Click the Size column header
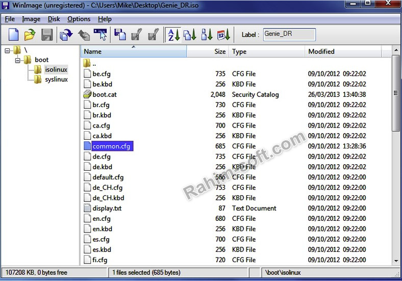Screen dimensions: 402x281 click(x=208, y=52)
